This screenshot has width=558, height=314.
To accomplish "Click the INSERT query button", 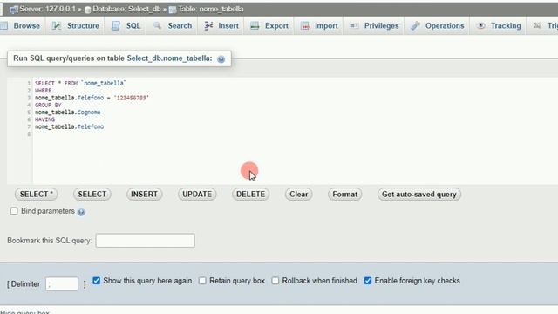I will coord(144,194).
